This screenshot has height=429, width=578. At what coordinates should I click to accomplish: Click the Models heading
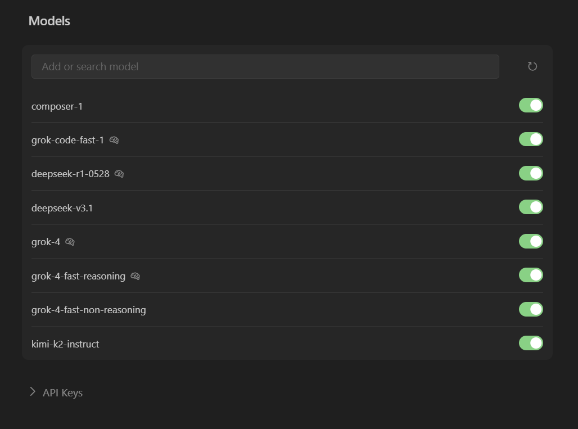tap(49, 21)
